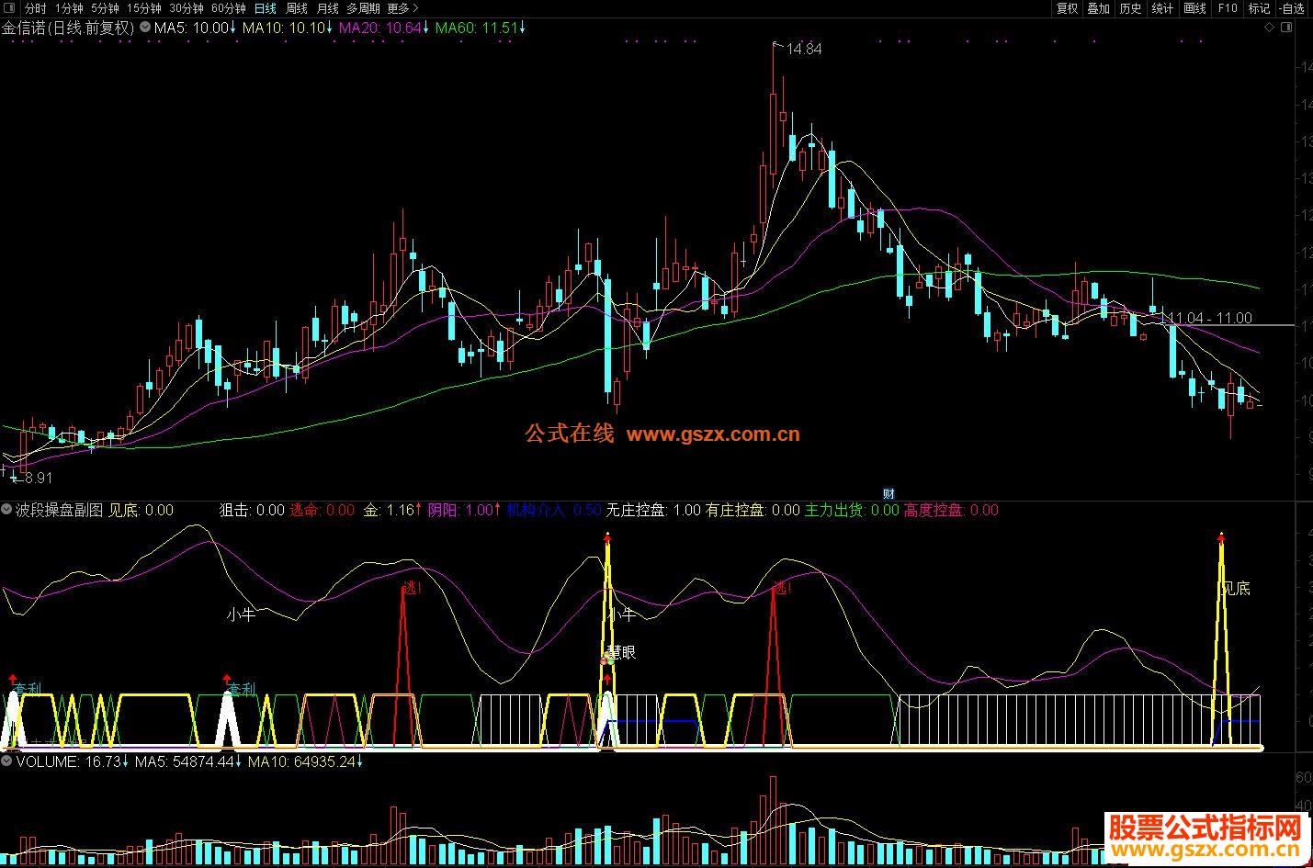Switch to 15分钟 period
This screenshot has height=868, width=1313.
coord(144,8)
